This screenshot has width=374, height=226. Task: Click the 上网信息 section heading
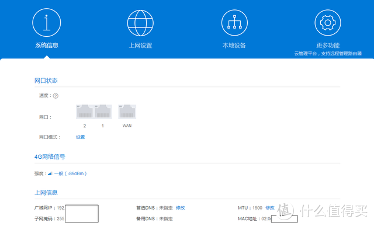tap(46, 192)
